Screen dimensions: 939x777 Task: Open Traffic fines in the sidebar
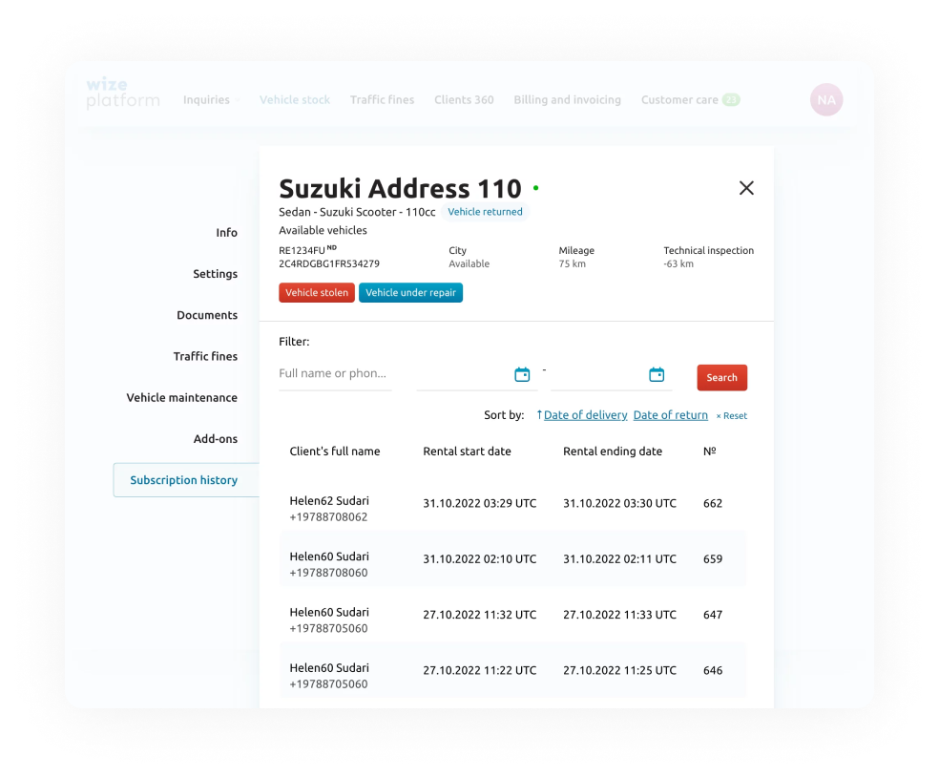pyautogui.click(x=205, y=356)
